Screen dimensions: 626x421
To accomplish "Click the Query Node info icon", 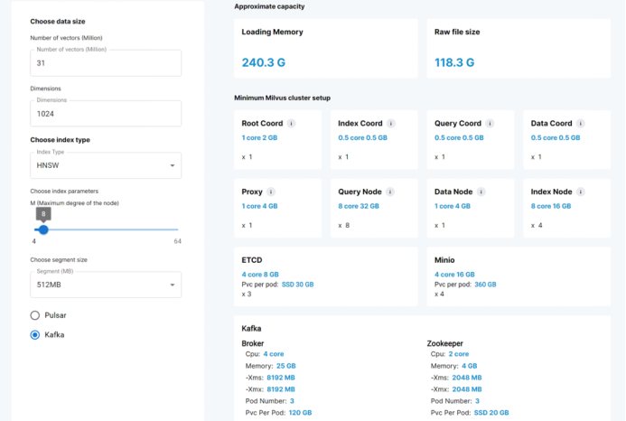I will tap(390, 192).
